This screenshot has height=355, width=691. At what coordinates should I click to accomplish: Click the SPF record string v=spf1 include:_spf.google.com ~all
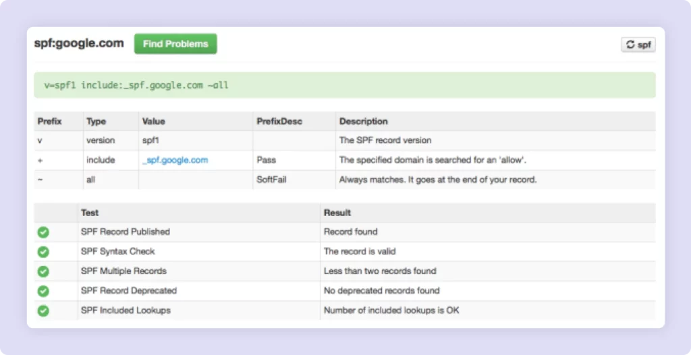coord(136,85)
